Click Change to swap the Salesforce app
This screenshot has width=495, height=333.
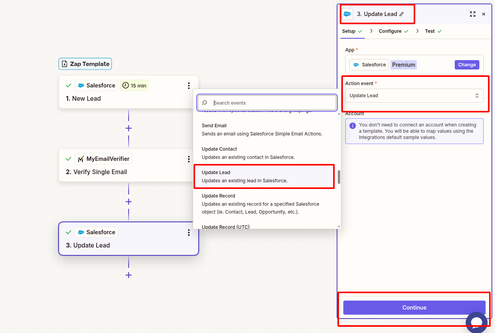[467, 64]
